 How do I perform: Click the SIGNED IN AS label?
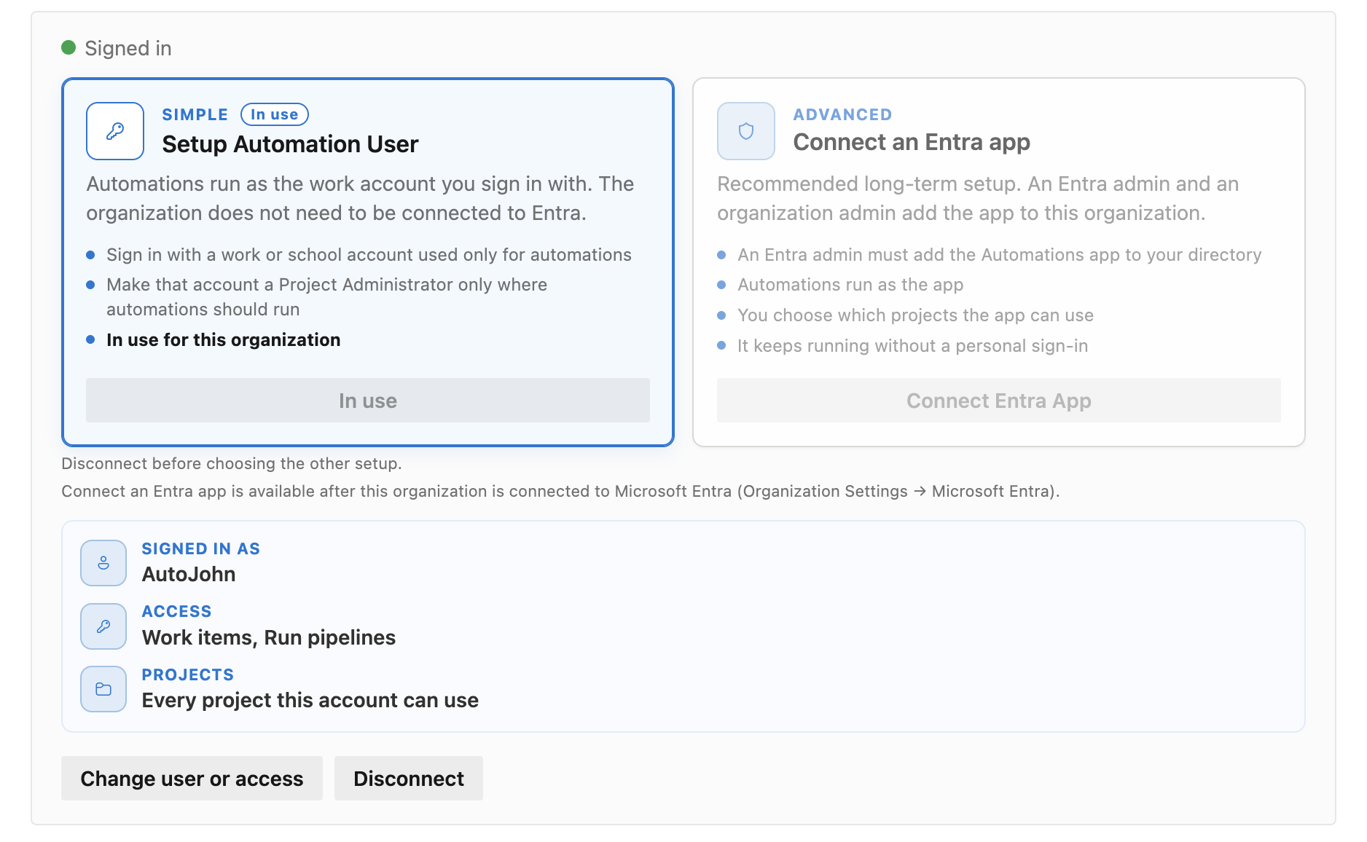pos(201,548)
